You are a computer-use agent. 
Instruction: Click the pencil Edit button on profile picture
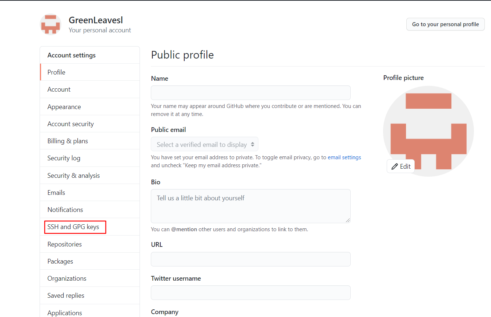tap(401, 166)
